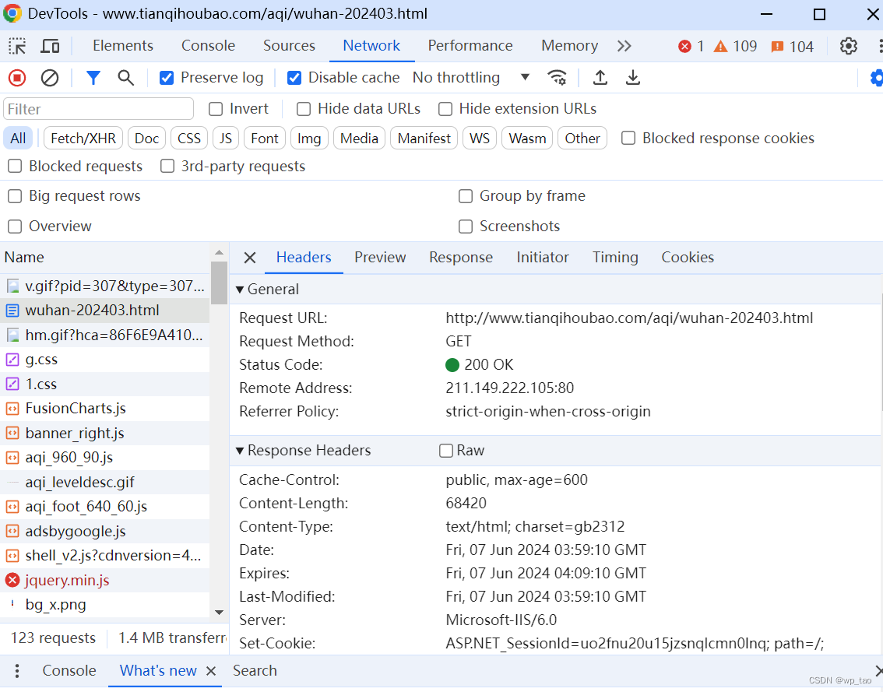Viewport: 883px width, 692px height.
Task: Show the 1 error counter
Action: coord(691,46)
